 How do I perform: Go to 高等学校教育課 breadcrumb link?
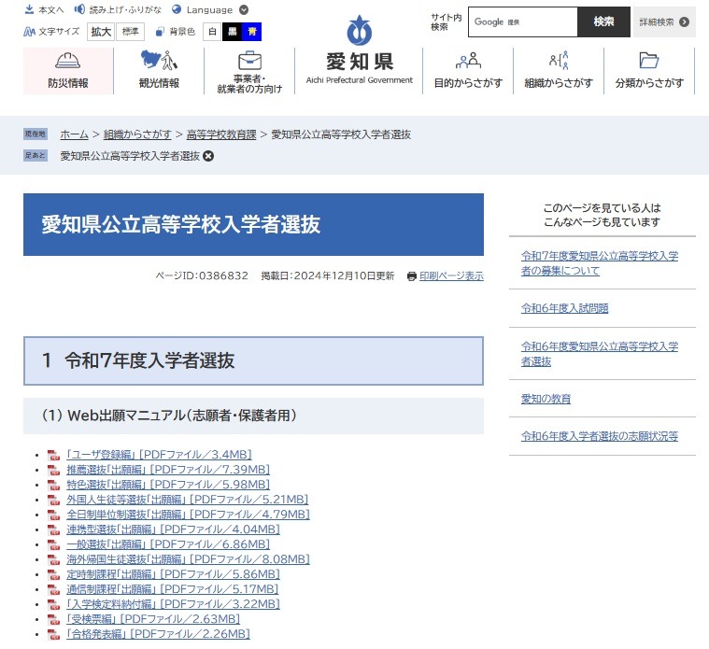click(221, 134)
